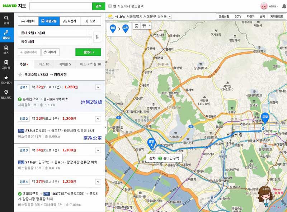Click the 출발 start marker on map

click(151, 143)
